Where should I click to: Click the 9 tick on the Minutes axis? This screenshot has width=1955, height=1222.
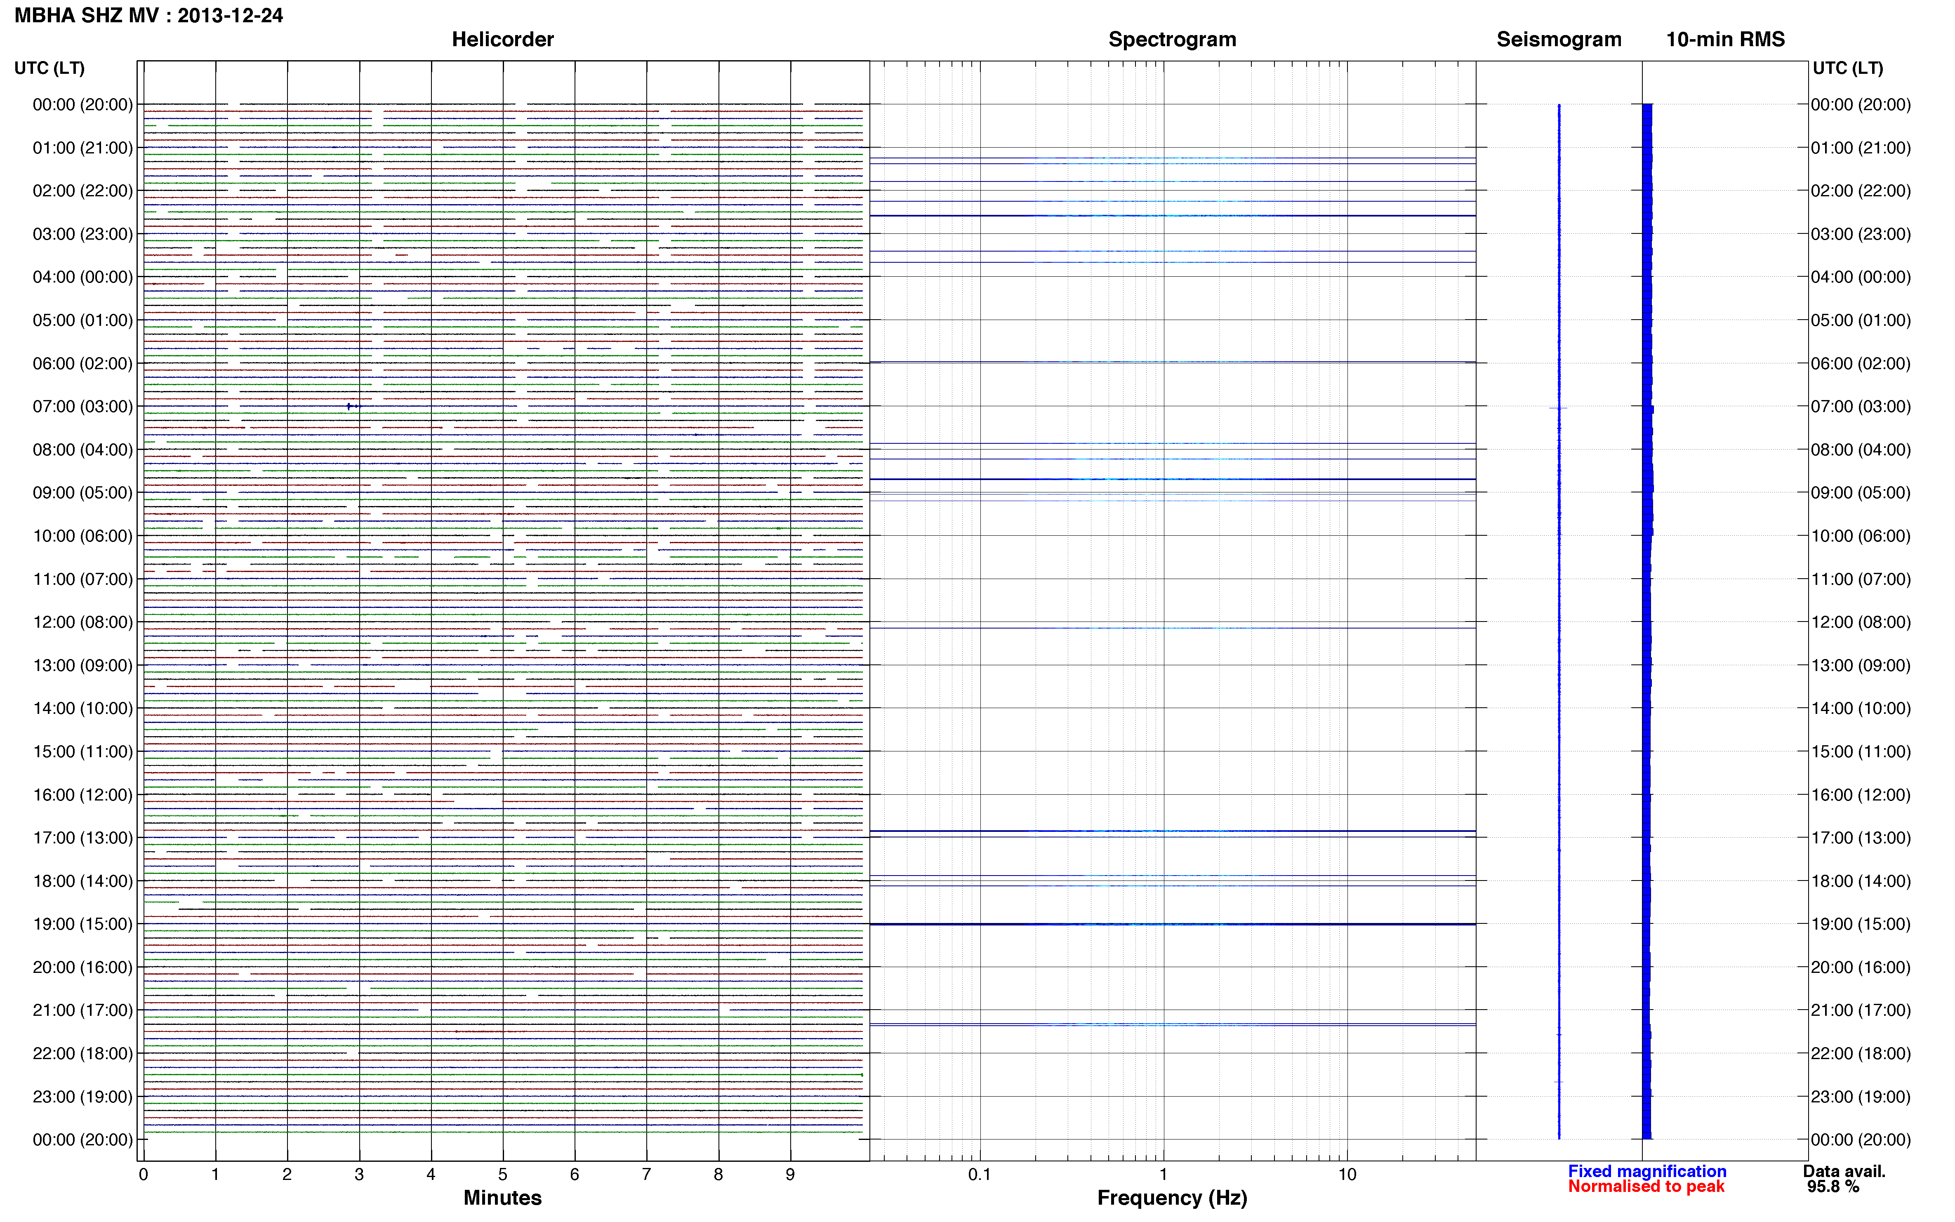pyautogui.click(x=790, y=1174)
